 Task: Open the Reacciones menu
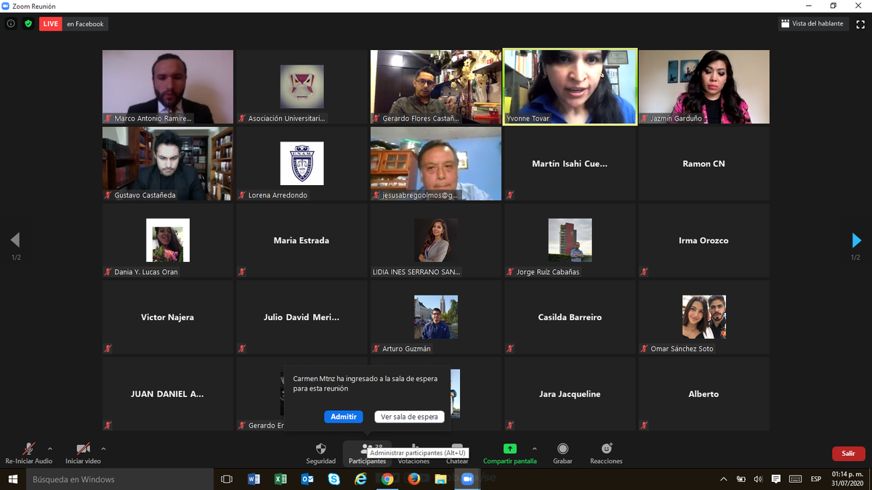pyautogui.click(x=606, y=454)
